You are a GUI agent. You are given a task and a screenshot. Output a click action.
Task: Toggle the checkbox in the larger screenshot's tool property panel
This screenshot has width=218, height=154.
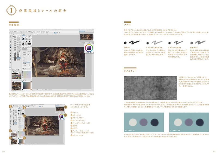click(x=23, y=56)
